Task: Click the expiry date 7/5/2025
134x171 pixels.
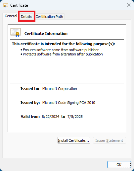Action: pyautogui.click(x=75, y=117)
